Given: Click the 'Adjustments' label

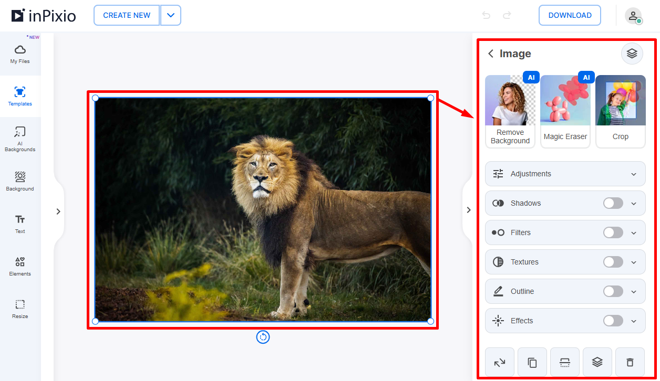Looking at the screenshot, I should tap(531, 174).
